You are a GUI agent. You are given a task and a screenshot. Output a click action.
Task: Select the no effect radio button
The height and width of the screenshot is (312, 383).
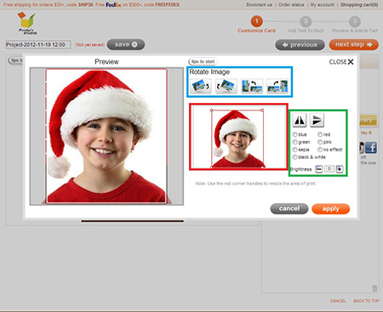(320, 150)
